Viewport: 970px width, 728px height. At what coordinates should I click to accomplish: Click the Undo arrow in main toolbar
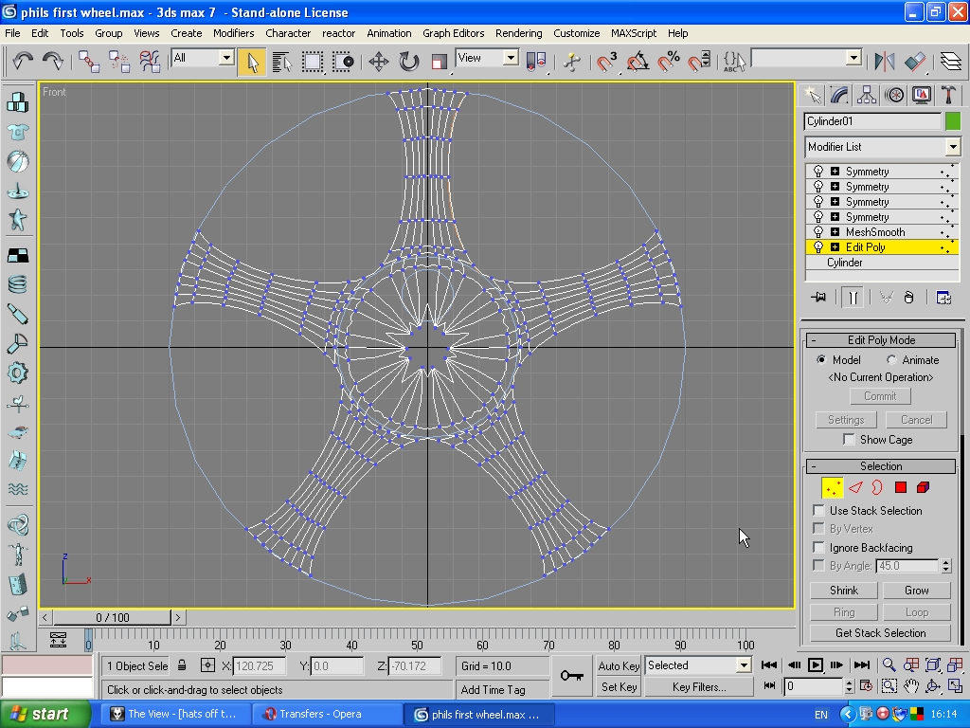tap(23, 62)
